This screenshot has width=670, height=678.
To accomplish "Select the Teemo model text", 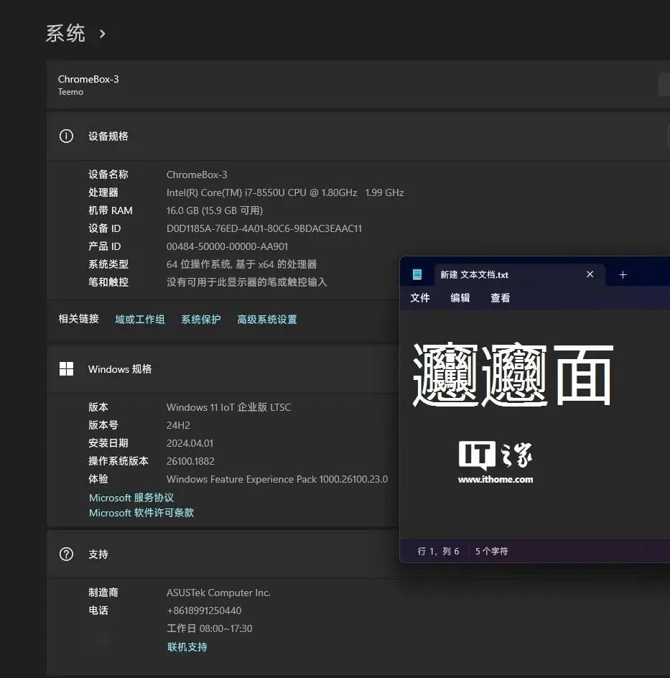I will point(70,92).
